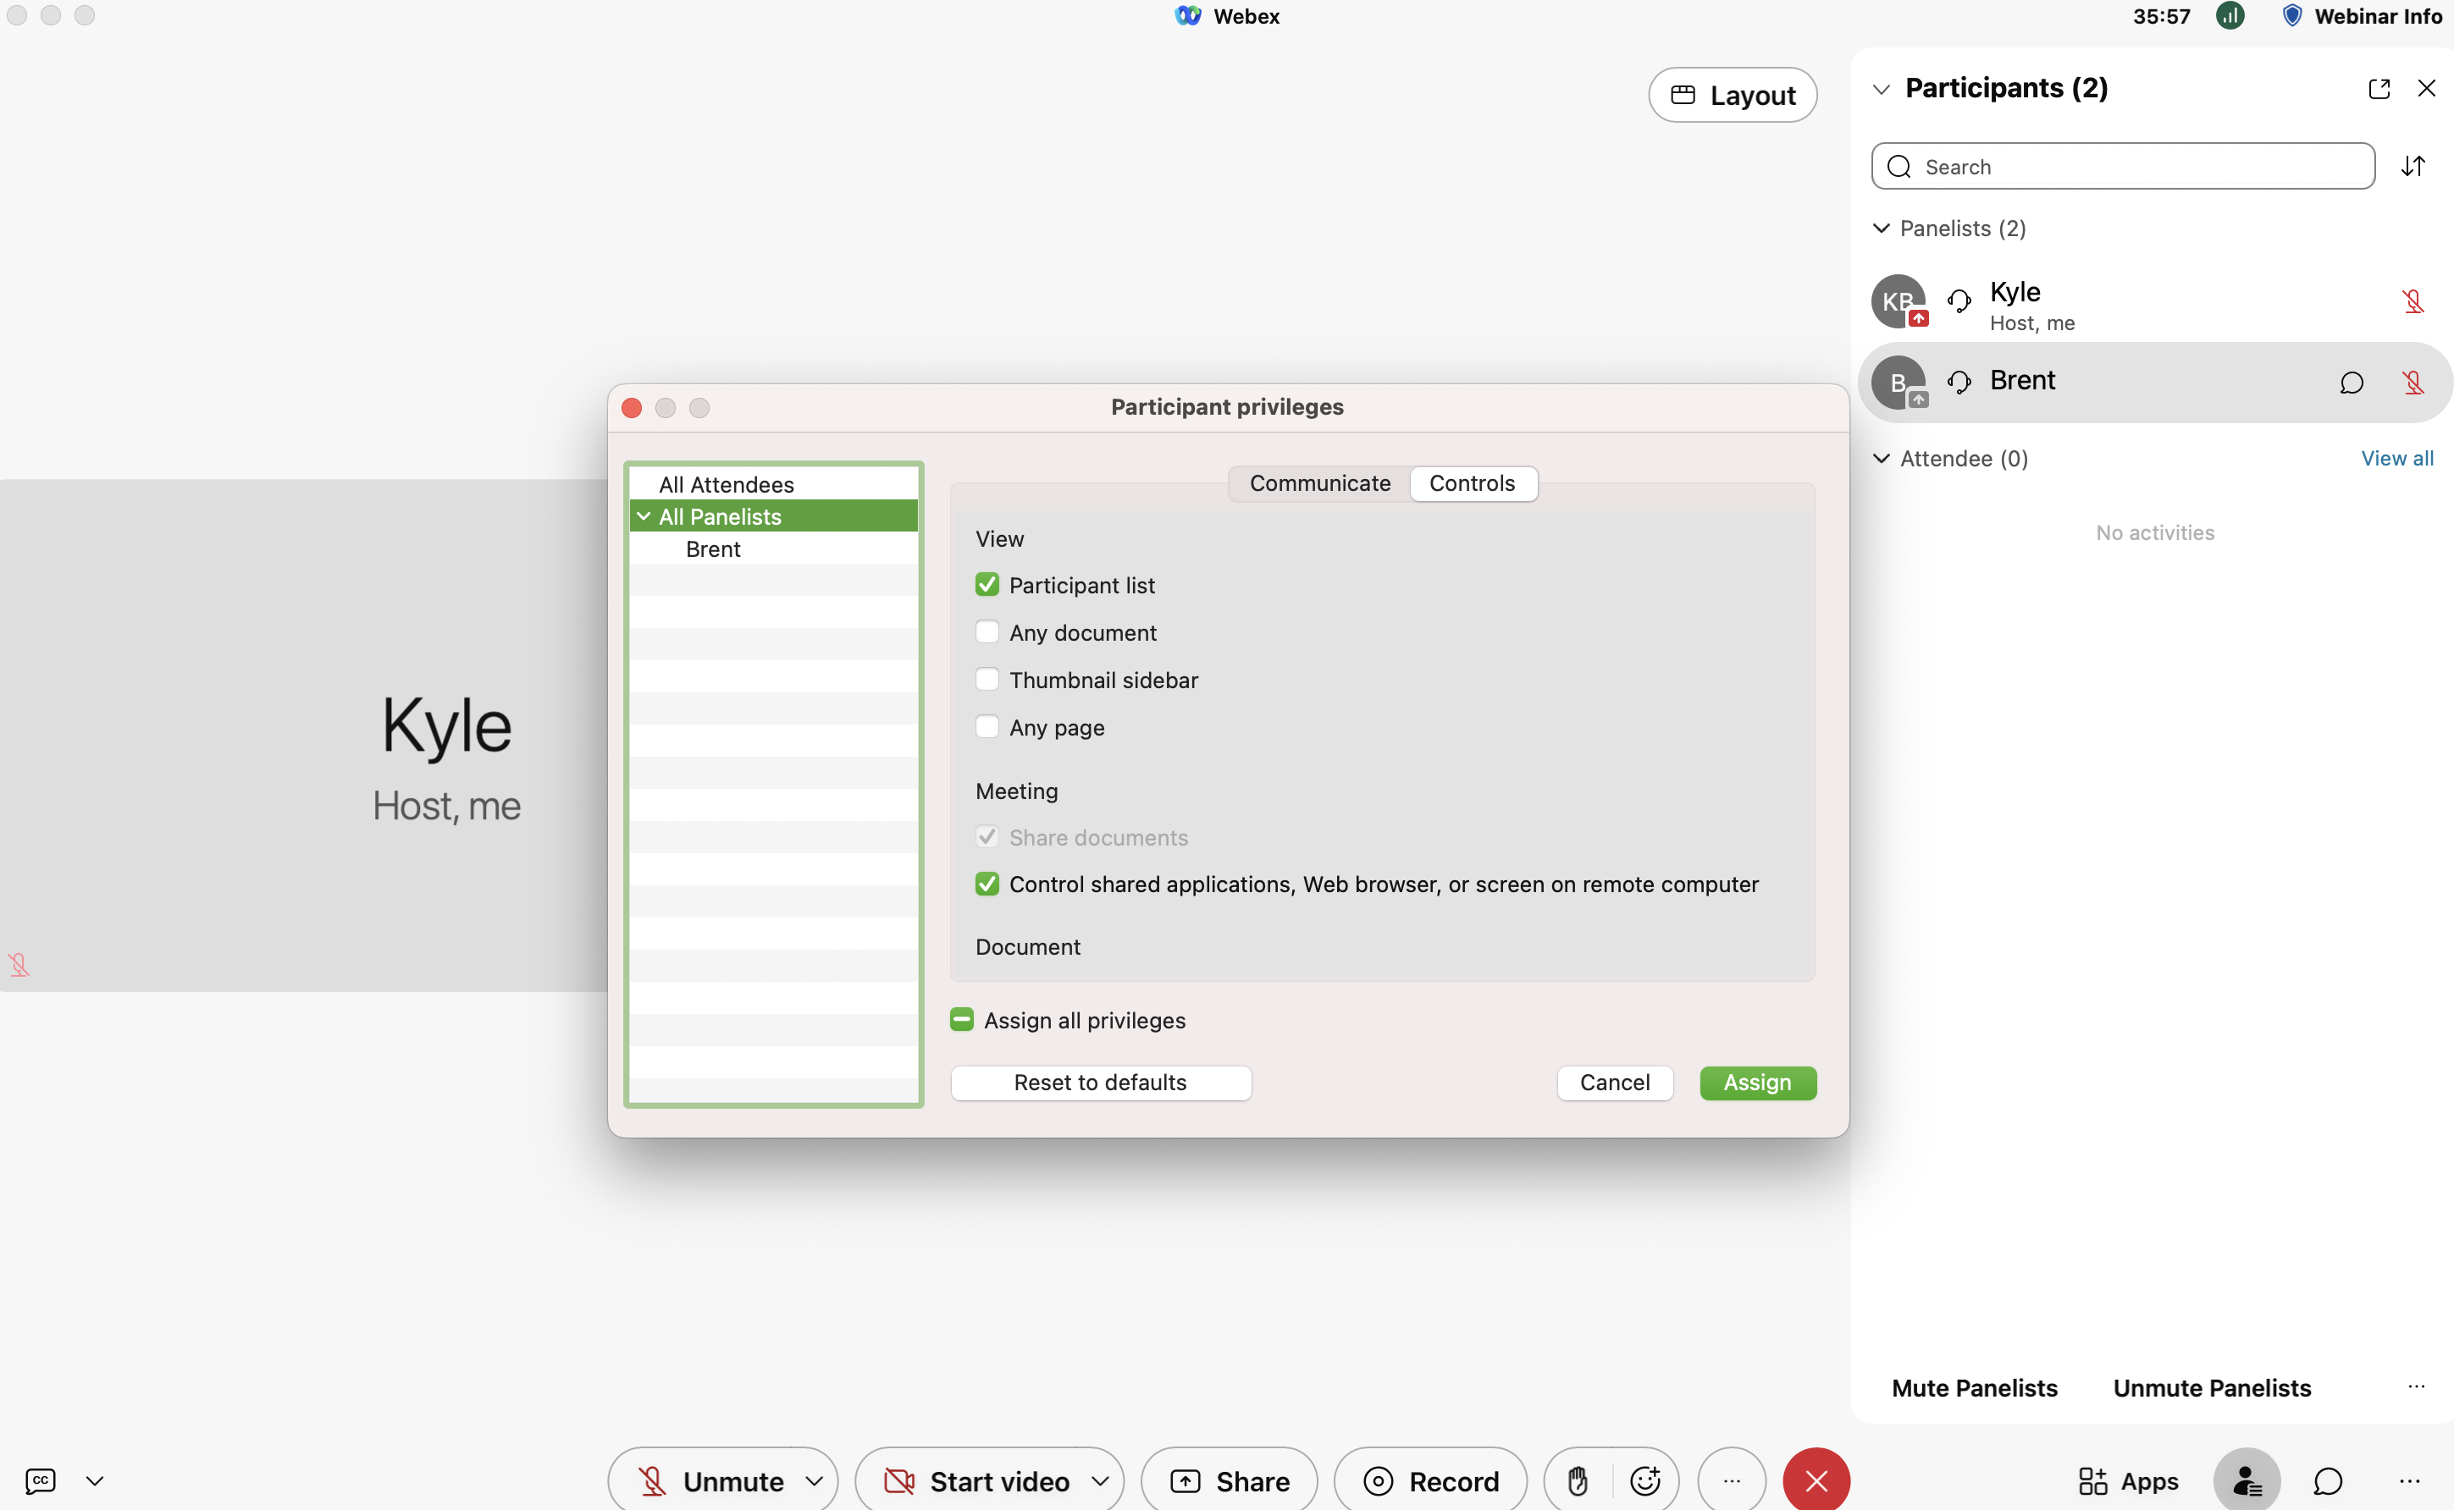Collapse the Panelists section
The height and width of the screenshot is (1510, 2454).
click(x=1882, y=229)
